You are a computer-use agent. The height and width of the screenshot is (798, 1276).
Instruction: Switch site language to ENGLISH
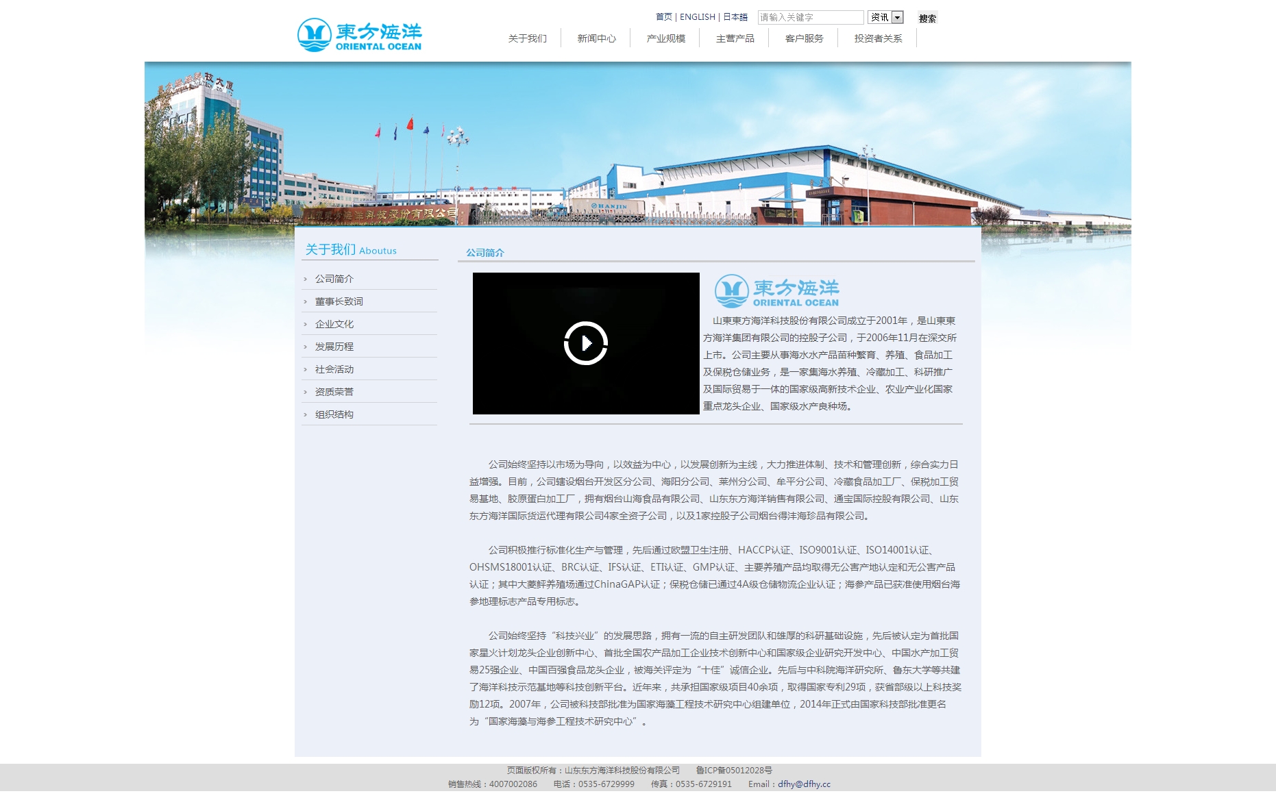[697, 17]
